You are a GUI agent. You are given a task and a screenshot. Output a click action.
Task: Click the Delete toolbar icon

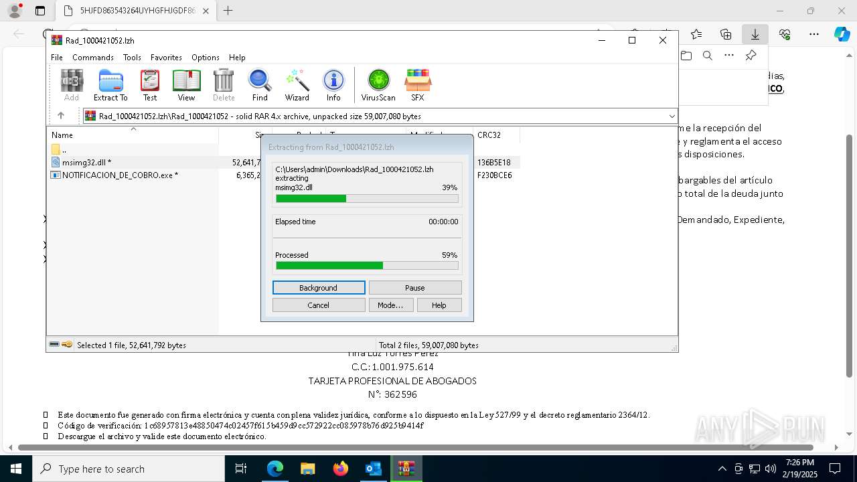(224, 85)
